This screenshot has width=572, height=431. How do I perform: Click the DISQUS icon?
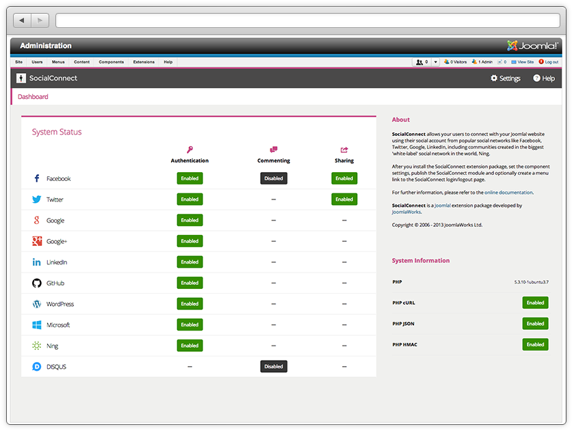point(36,367)
